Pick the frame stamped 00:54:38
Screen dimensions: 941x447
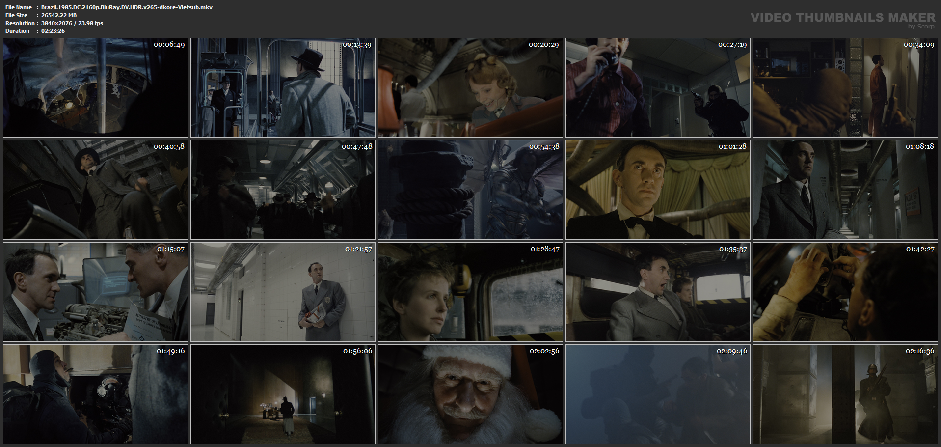pyautogui.click(x=470, y=190)
